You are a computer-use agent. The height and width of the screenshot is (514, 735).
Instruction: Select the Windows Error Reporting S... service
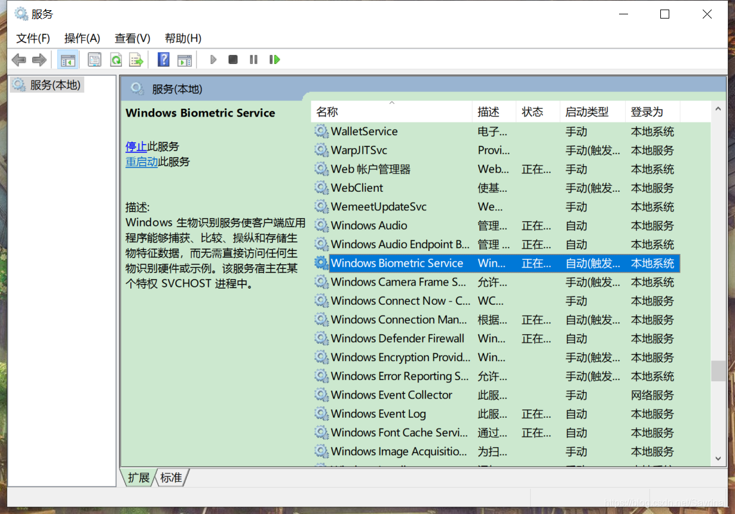coord(496,376)
